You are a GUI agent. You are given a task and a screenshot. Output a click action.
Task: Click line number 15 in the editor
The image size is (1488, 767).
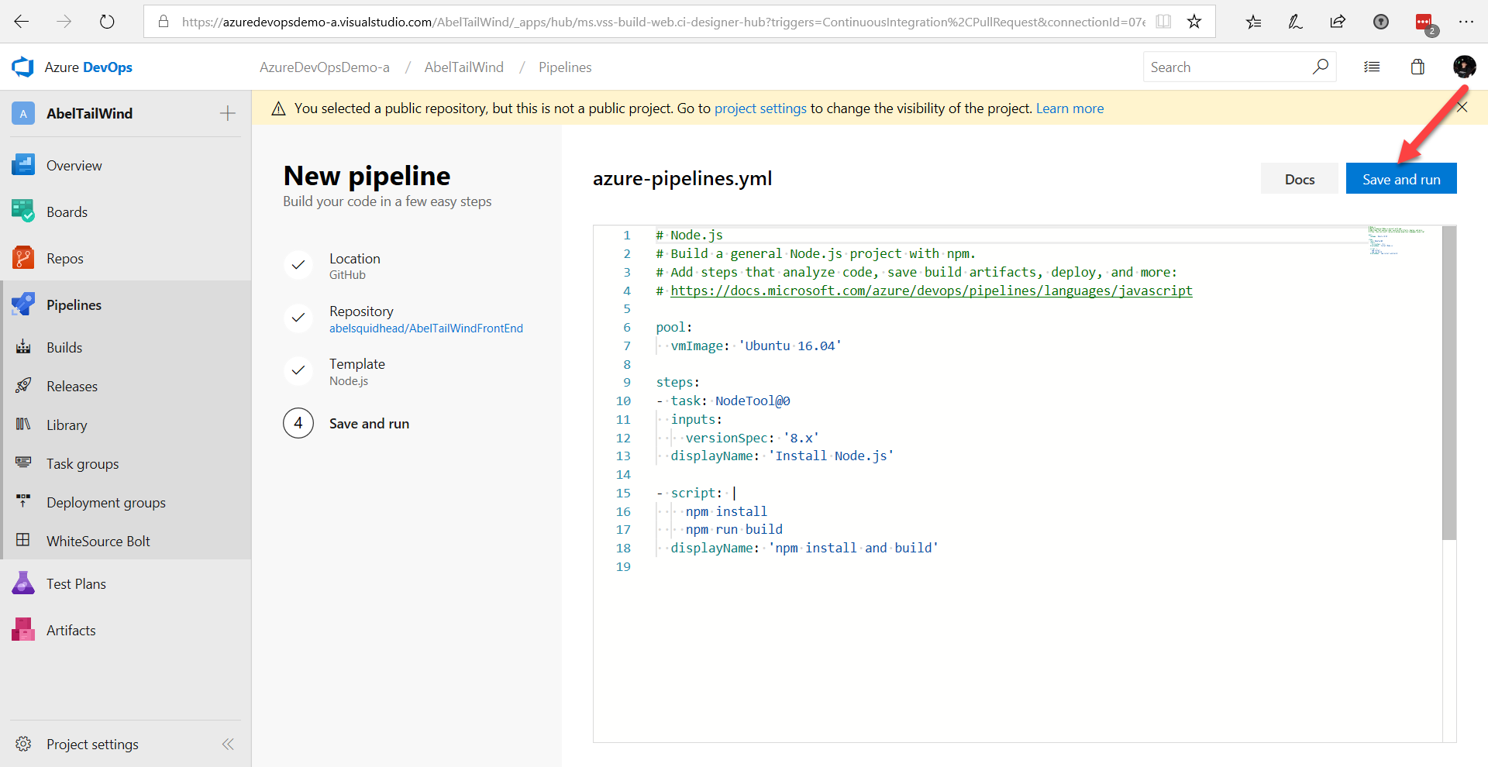click(623, 493)
